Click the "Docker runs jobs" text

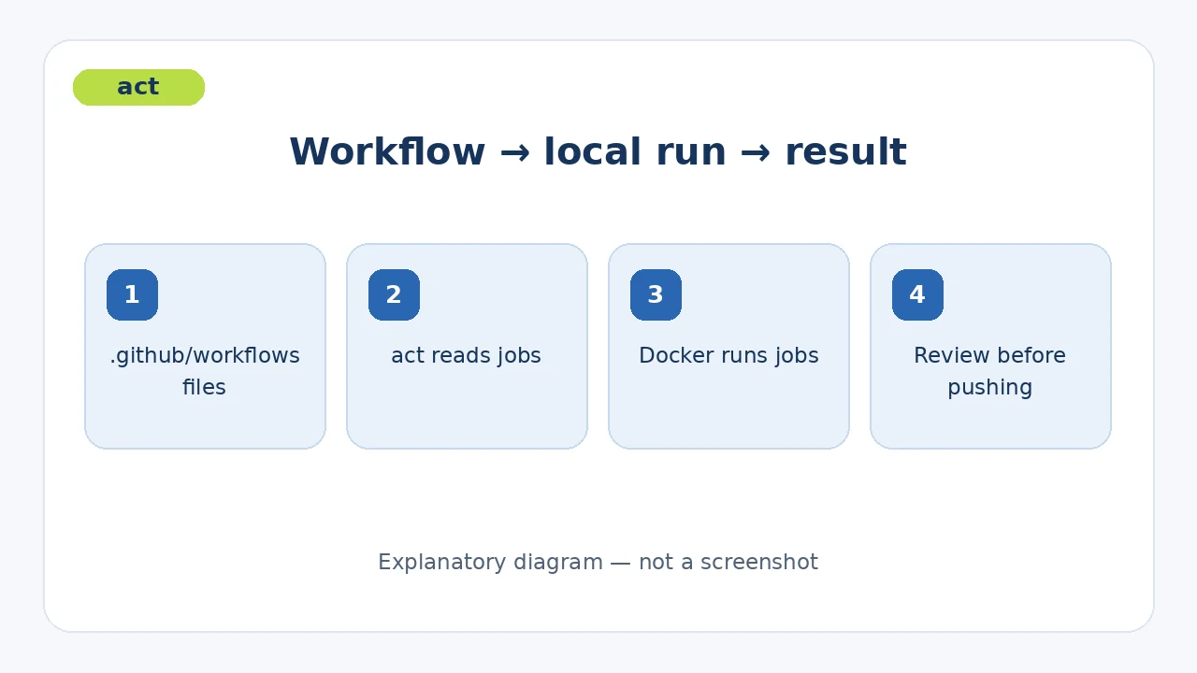click(728, 356)
